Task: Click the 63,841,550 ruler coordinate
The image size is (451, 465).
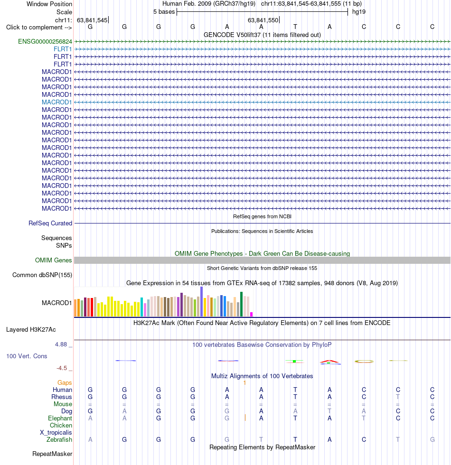Action: [263, 20]
